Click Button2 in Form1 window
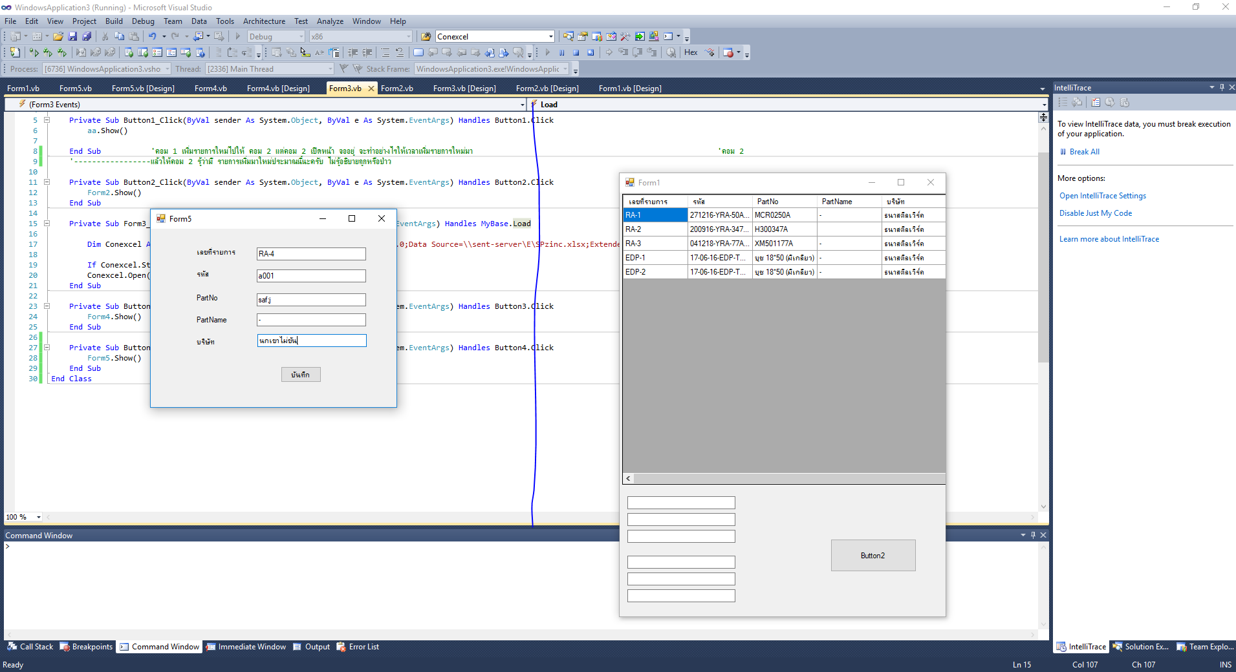The image size is (1236, 672). click(x=873, y=556)
